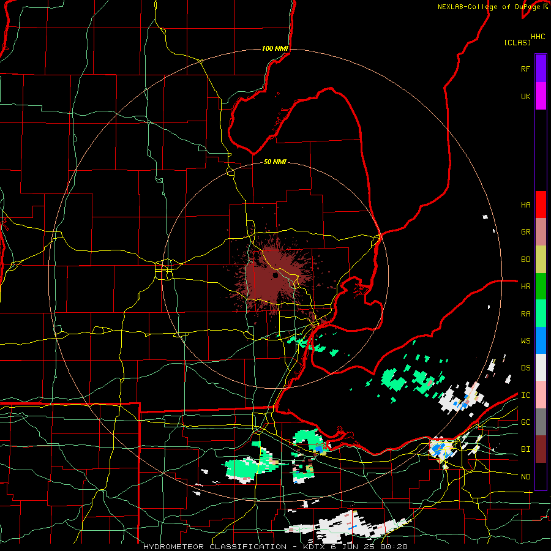The image size is (551, 551).
Task: Click the 'WS' legend label
Action: pos(525,341)
